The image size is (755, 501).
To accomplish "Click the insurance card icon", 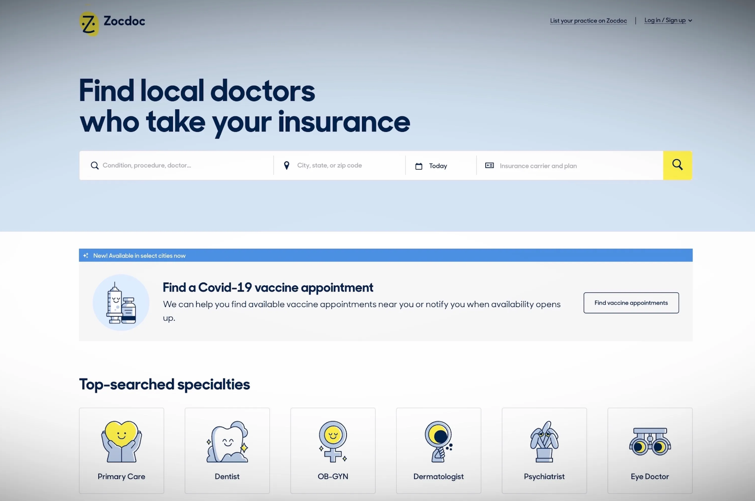I will point(489,165).
